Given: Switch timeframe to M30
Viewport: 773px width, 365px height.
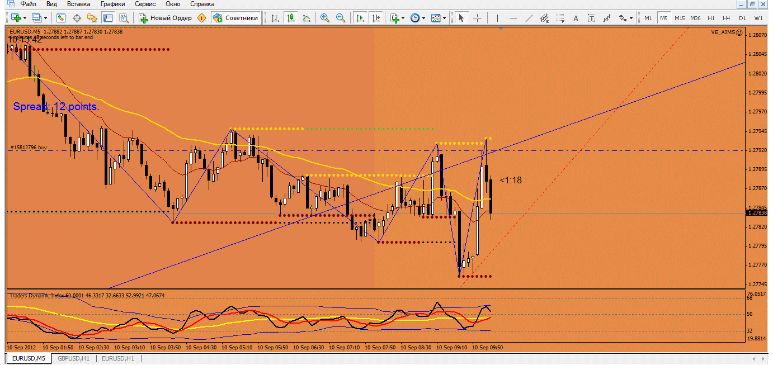Looking at the screenshot, I should (695, 18).
